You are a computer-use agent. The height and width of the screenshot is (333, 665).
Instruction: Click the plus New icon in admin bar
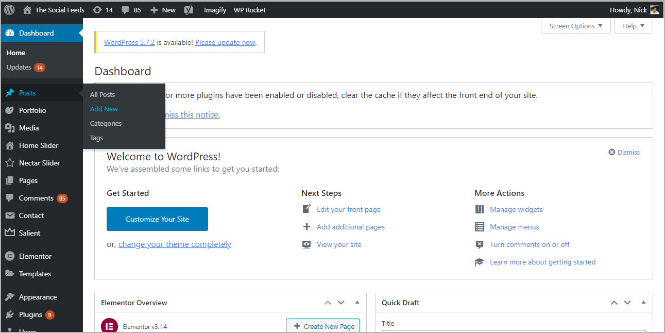154,10
